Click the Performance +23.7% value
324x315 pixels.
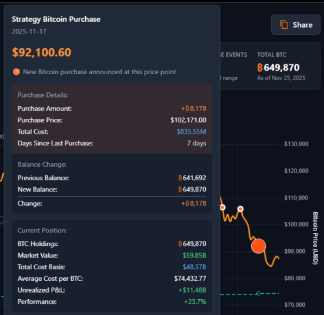tap(195, 302)
